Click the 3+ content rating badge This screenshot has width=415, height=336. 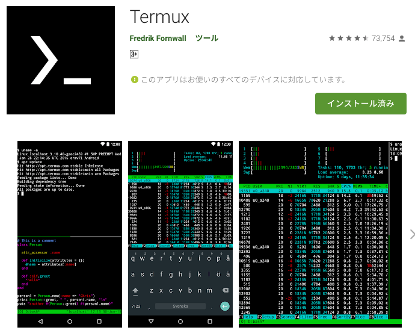[x=134, y=54]
